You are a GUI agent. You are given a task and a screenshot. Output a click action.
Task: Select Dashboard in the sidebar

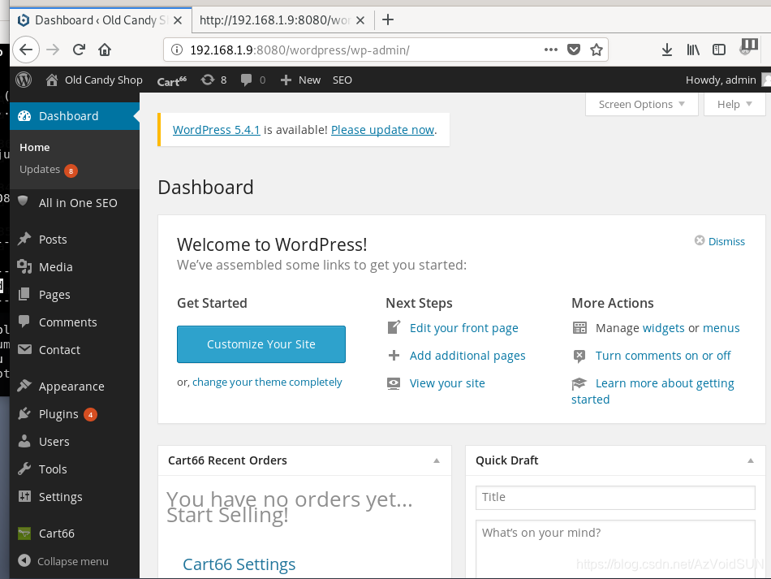click(74, 116)
